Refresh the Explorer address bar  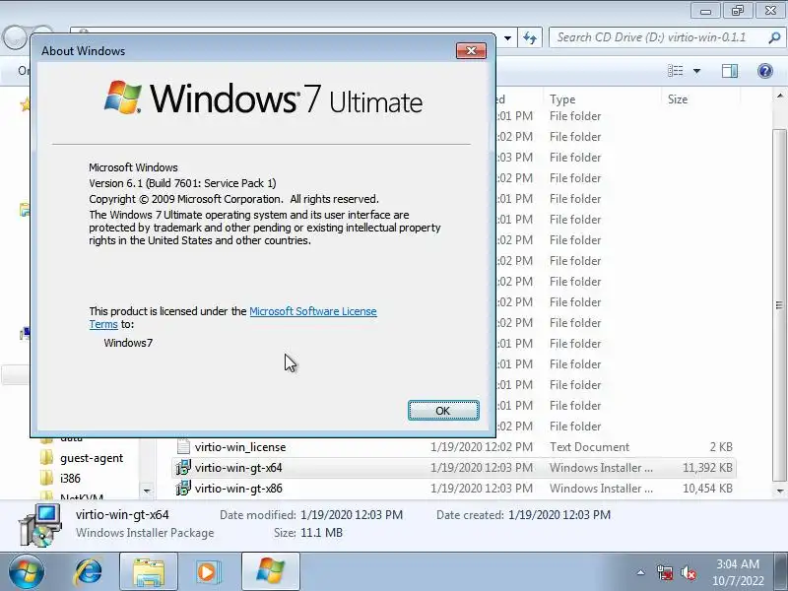[530, 38]
